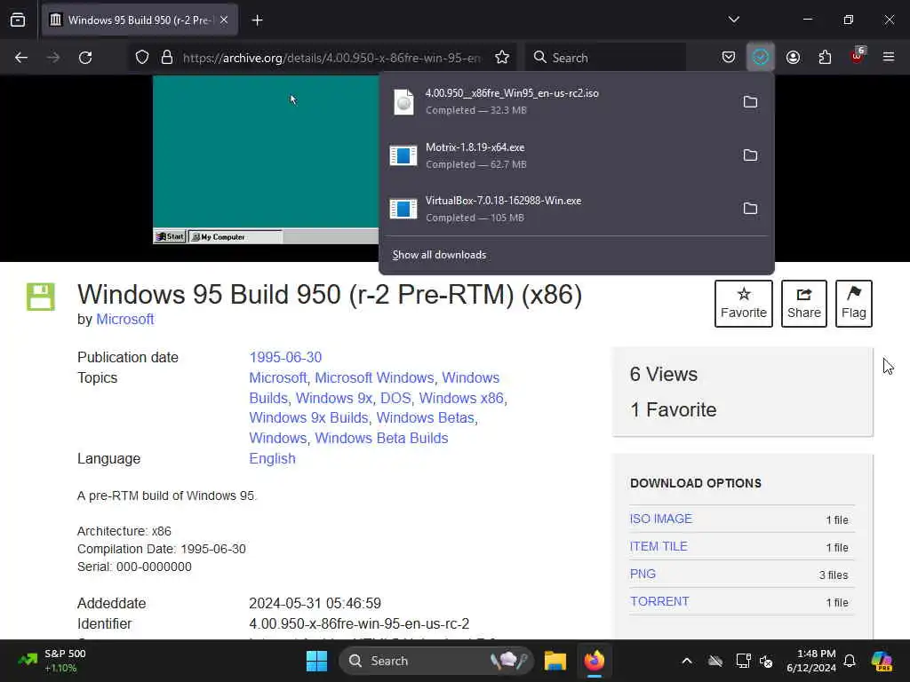Open the Windows Betas topic link

click(x=426, y=417)
